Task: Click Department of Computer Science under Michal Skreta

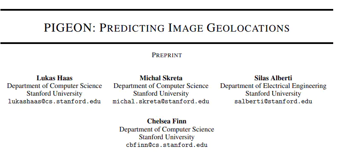Action: click(161, 86)
